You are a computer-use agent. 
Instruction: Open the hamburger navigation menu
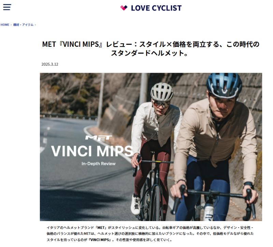pyautogui.click(x=7, y=7)
